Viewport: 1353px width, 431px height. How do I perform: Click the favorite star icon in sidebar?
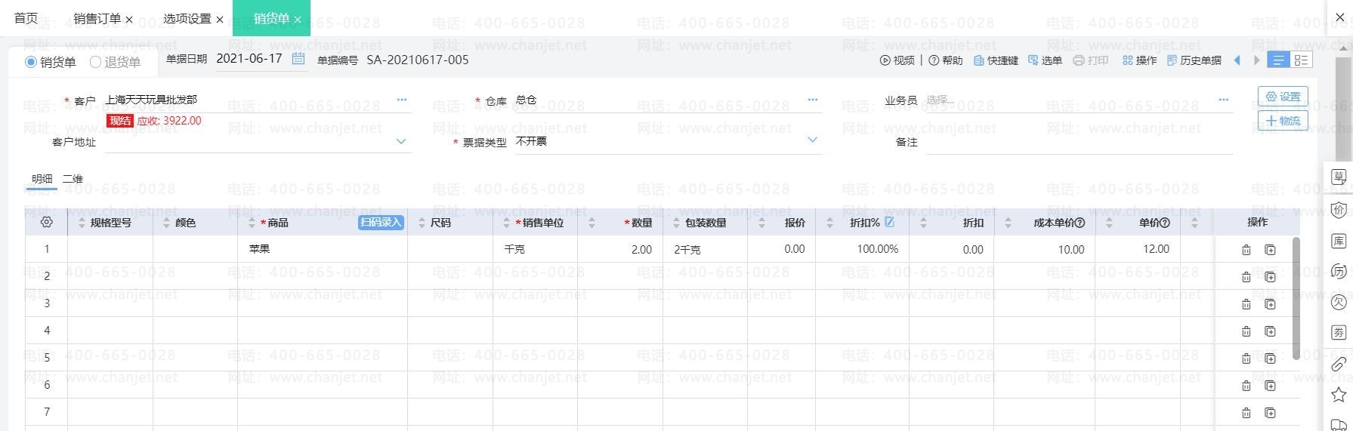click(x=1338, y=394)
